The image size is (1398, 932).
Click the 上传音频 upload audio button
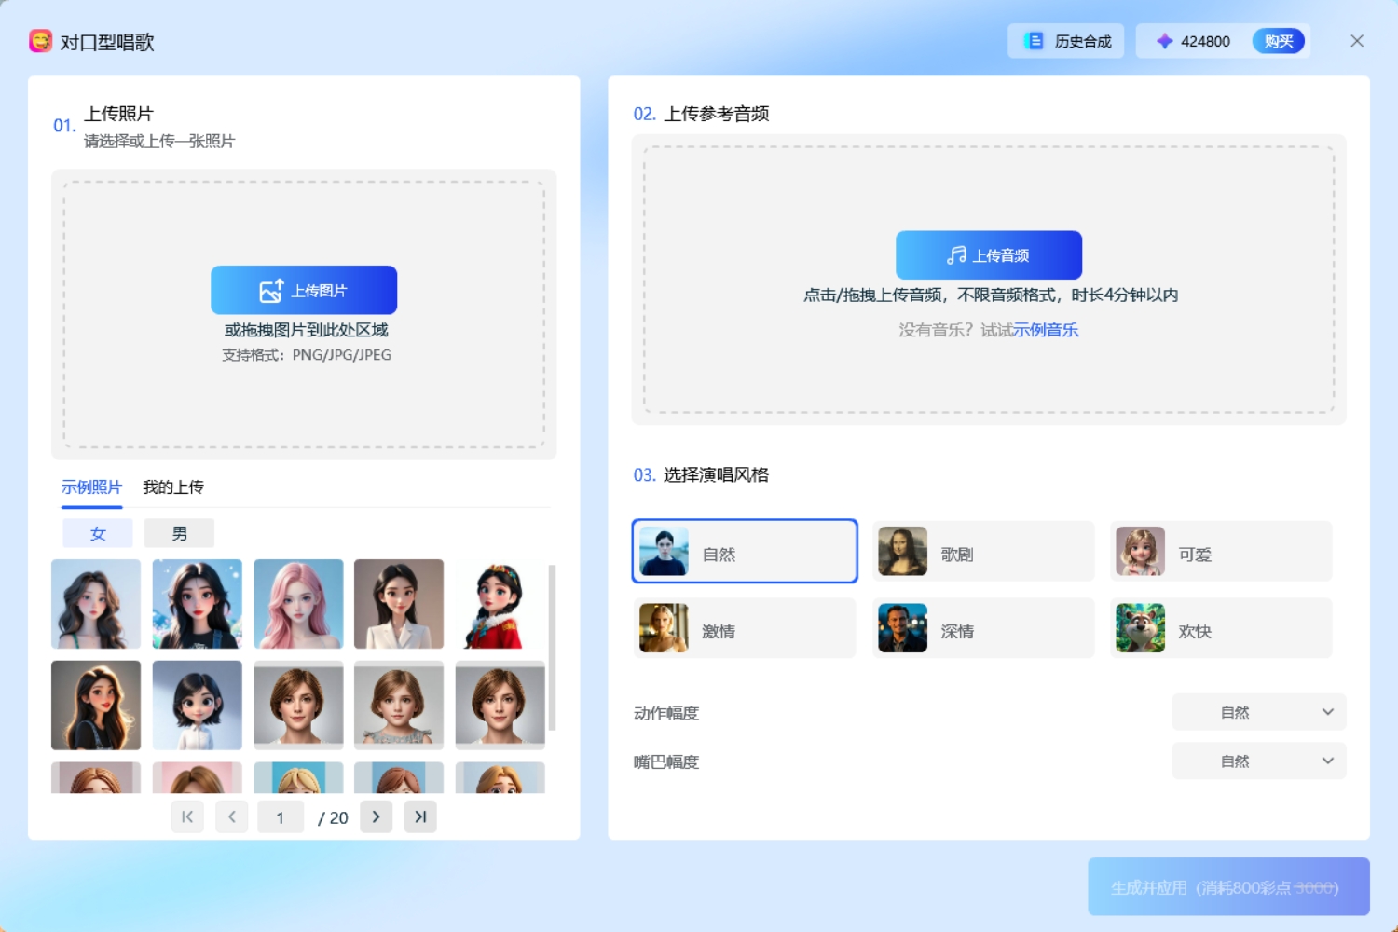(x=988, y=255)
